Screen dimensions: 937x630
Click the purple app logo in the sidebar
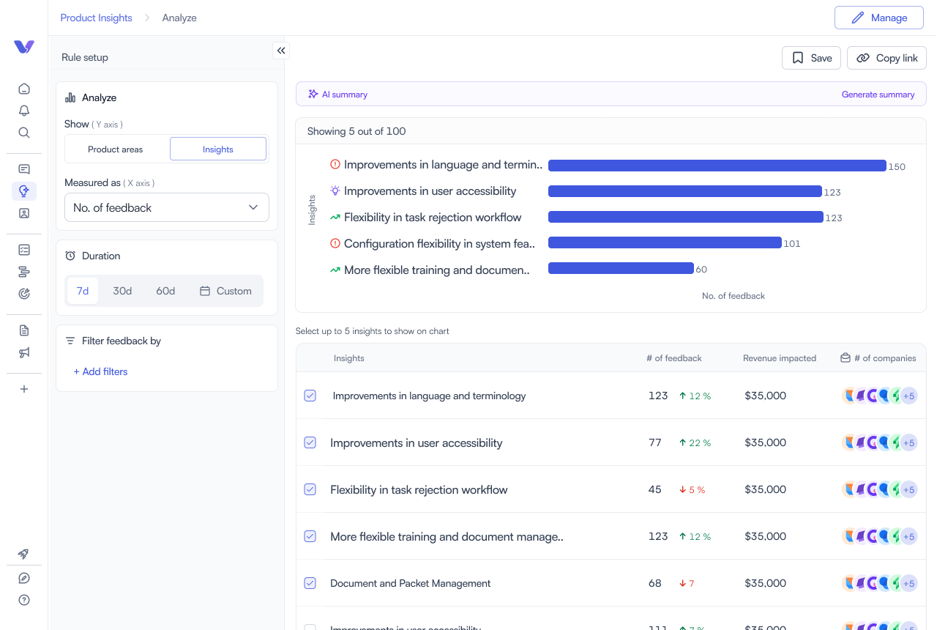click(24, 47)
